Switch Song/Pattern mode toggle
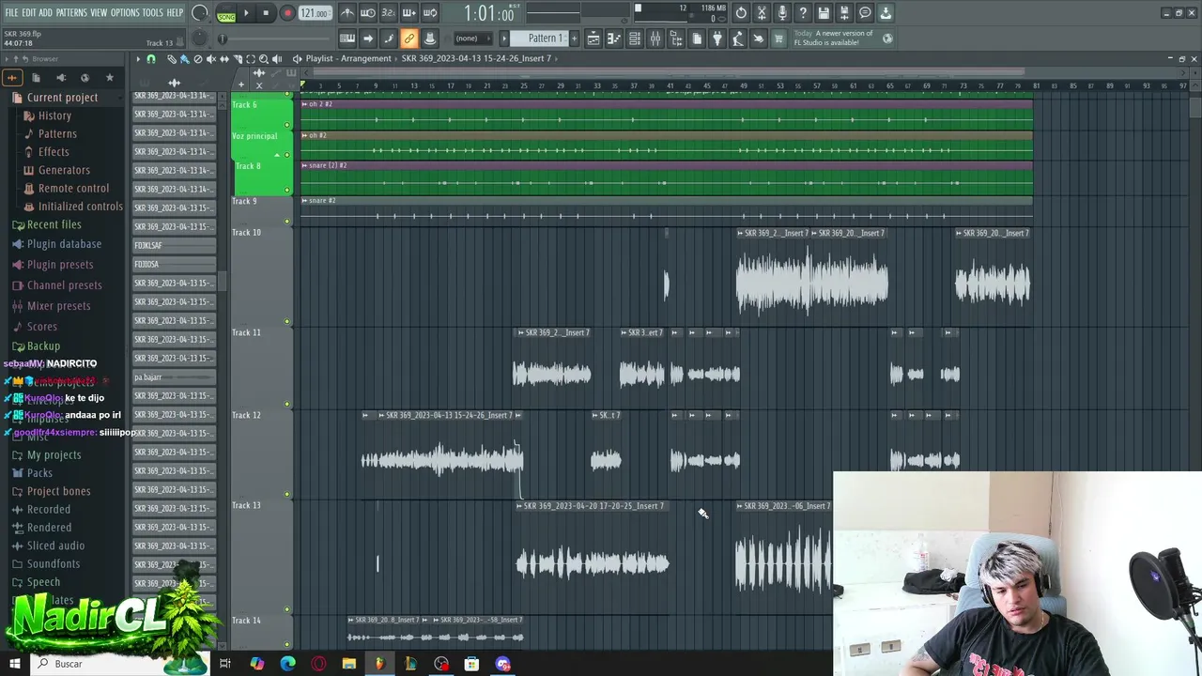 tap(226, 13)
